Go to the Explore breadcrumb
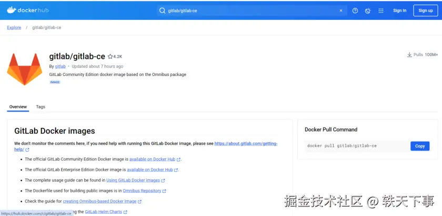Viewport: 442px width, 216px height. coord(14,28)
